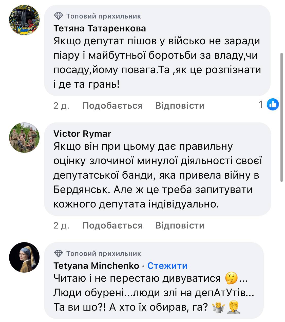Click the timestamp under Тетяна Татаренкова's comment

pyautogui.click(x=61, y=105)
